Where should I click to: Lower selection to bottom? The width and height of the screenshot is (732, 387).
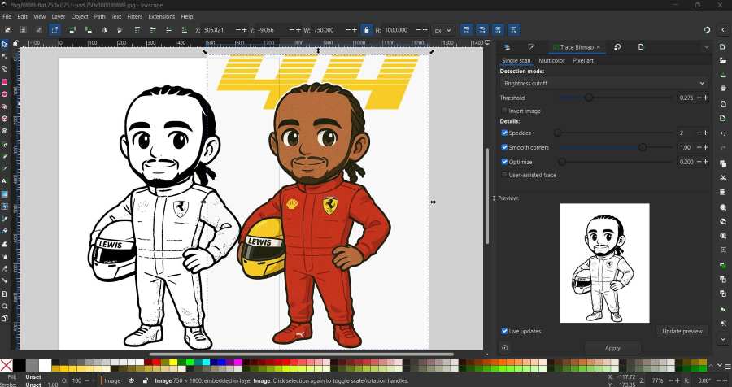point(185,30)
